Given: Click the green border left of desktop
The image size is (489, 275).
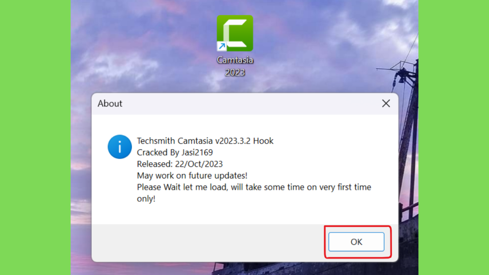Looking at the screenshot, I should click(x=35, y=137).
